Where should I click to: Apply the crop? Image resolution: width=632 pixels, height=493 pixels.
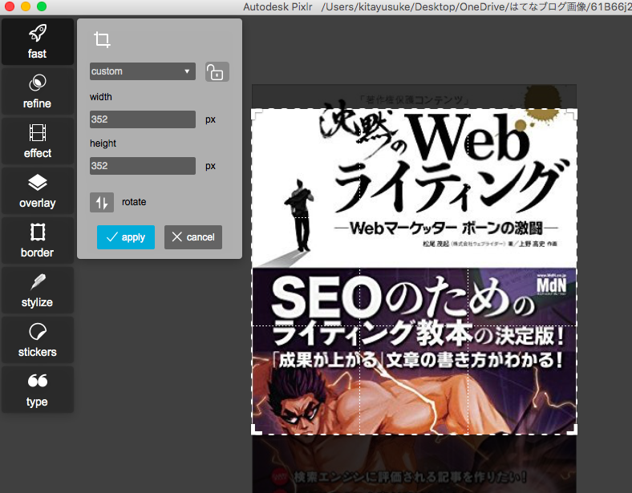pyautogui.click(x=126, y=237)
